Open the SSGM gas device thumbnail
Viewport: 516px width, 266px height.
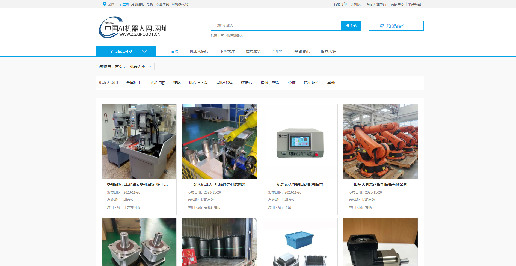[300, 141]
